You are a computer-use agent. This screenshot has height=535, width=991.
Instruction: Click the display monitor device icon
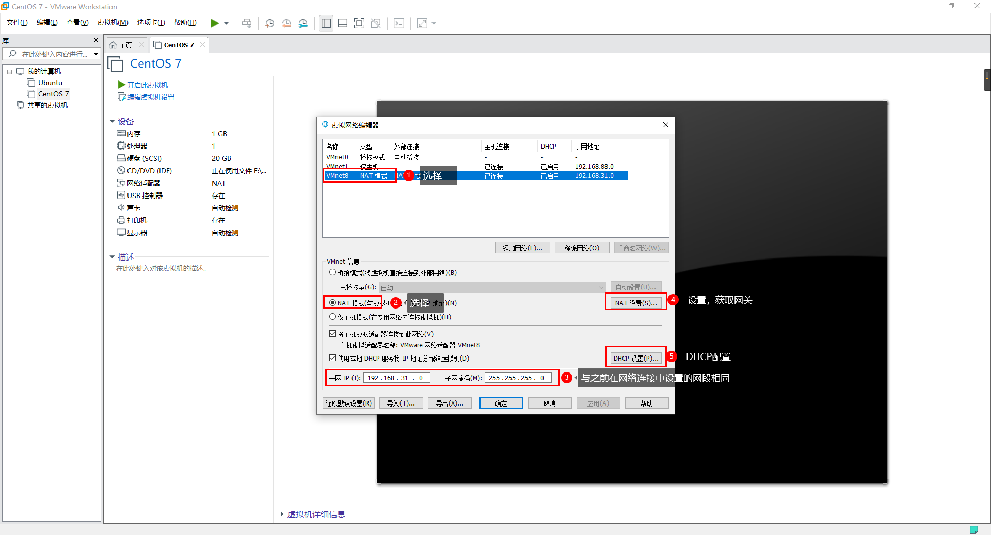[121, 233]
